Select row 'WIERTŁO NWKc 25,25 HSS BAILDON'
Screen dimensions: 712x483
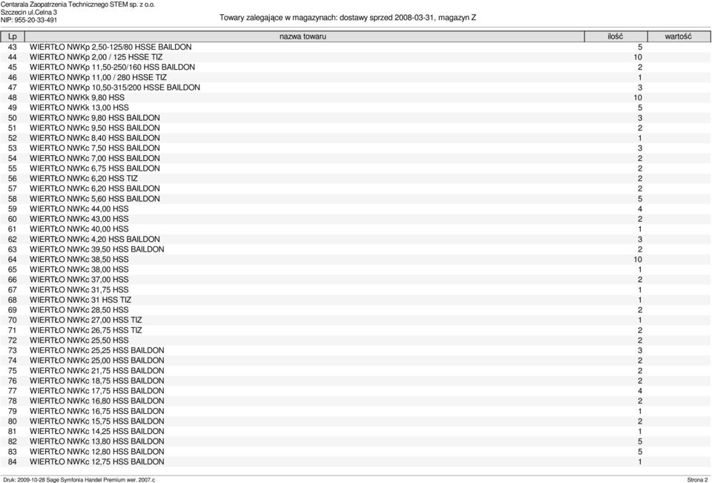(x=356, y=350)
